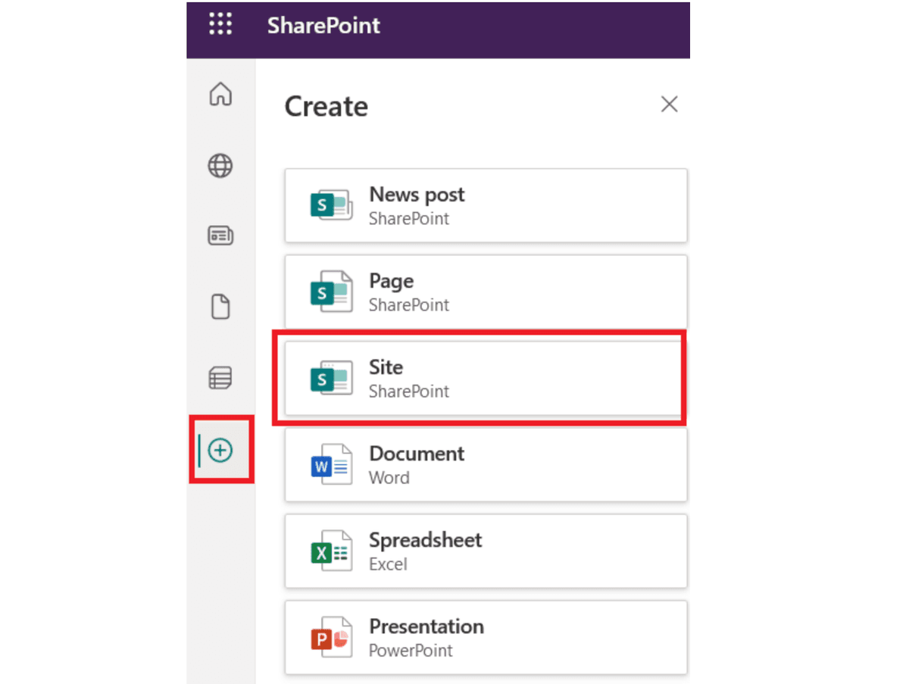Image resolution: width=909 pixels, height=684 pixels.
Task: Select the highlighted Site option
Action: click(x=485, y=377)
